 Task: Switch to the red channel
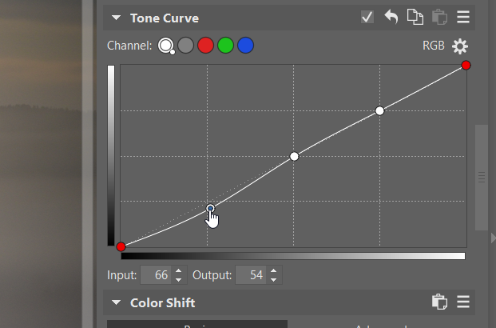click(x=205, y=46)
